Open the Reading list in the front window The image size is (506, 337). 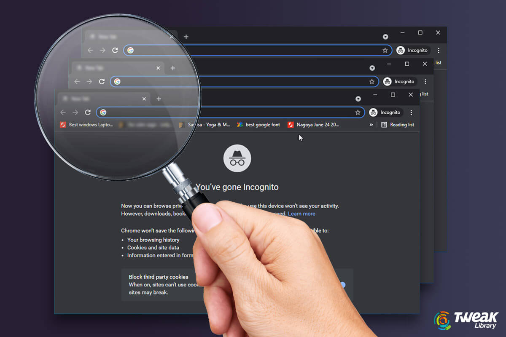(x=398, y=125)
